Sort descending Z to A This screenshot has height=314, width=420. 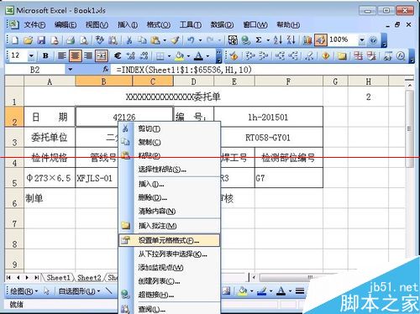291,40
